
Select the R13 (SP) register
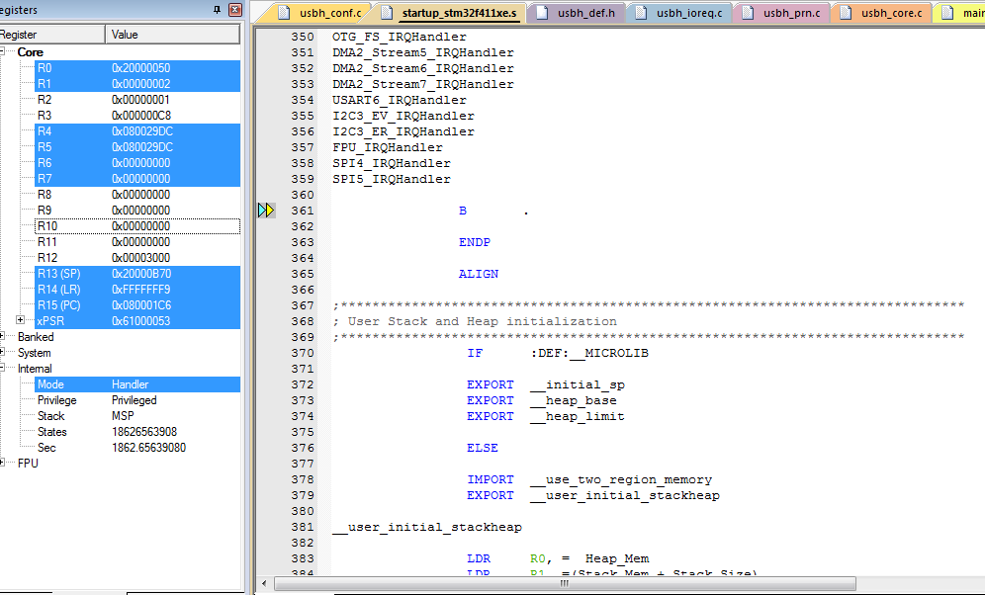point(136,274)
